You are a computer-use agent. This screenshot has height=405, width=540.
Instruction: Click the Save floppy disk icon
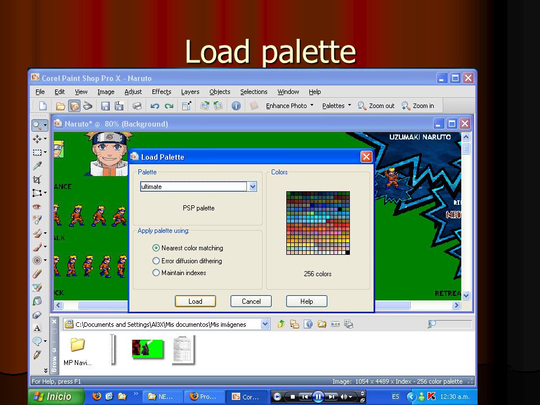tap(105, 106)
